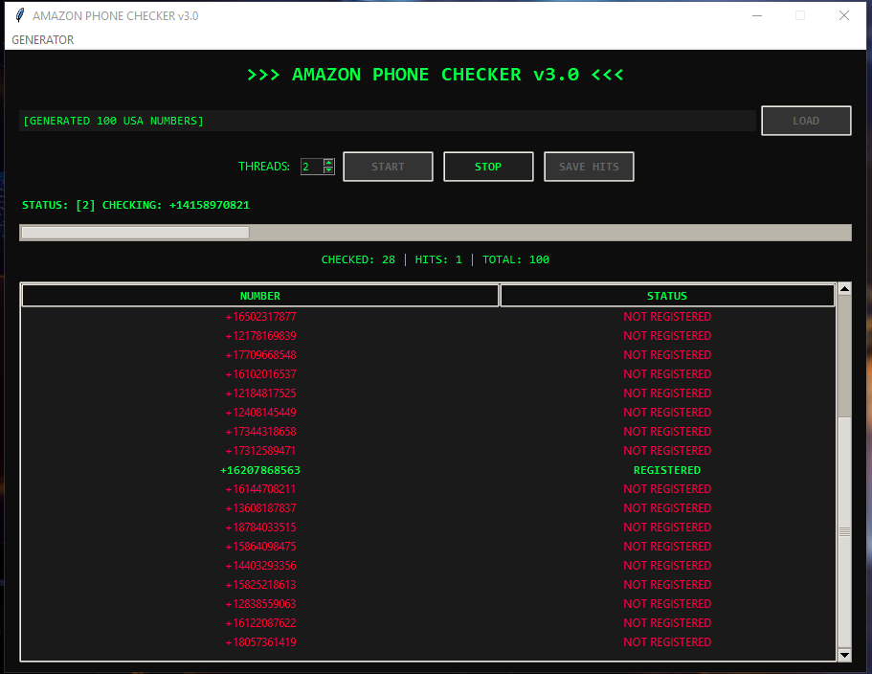This screenshot has width=872, height=674.
Task: Select row +18784033515
Action: [428, 528]
